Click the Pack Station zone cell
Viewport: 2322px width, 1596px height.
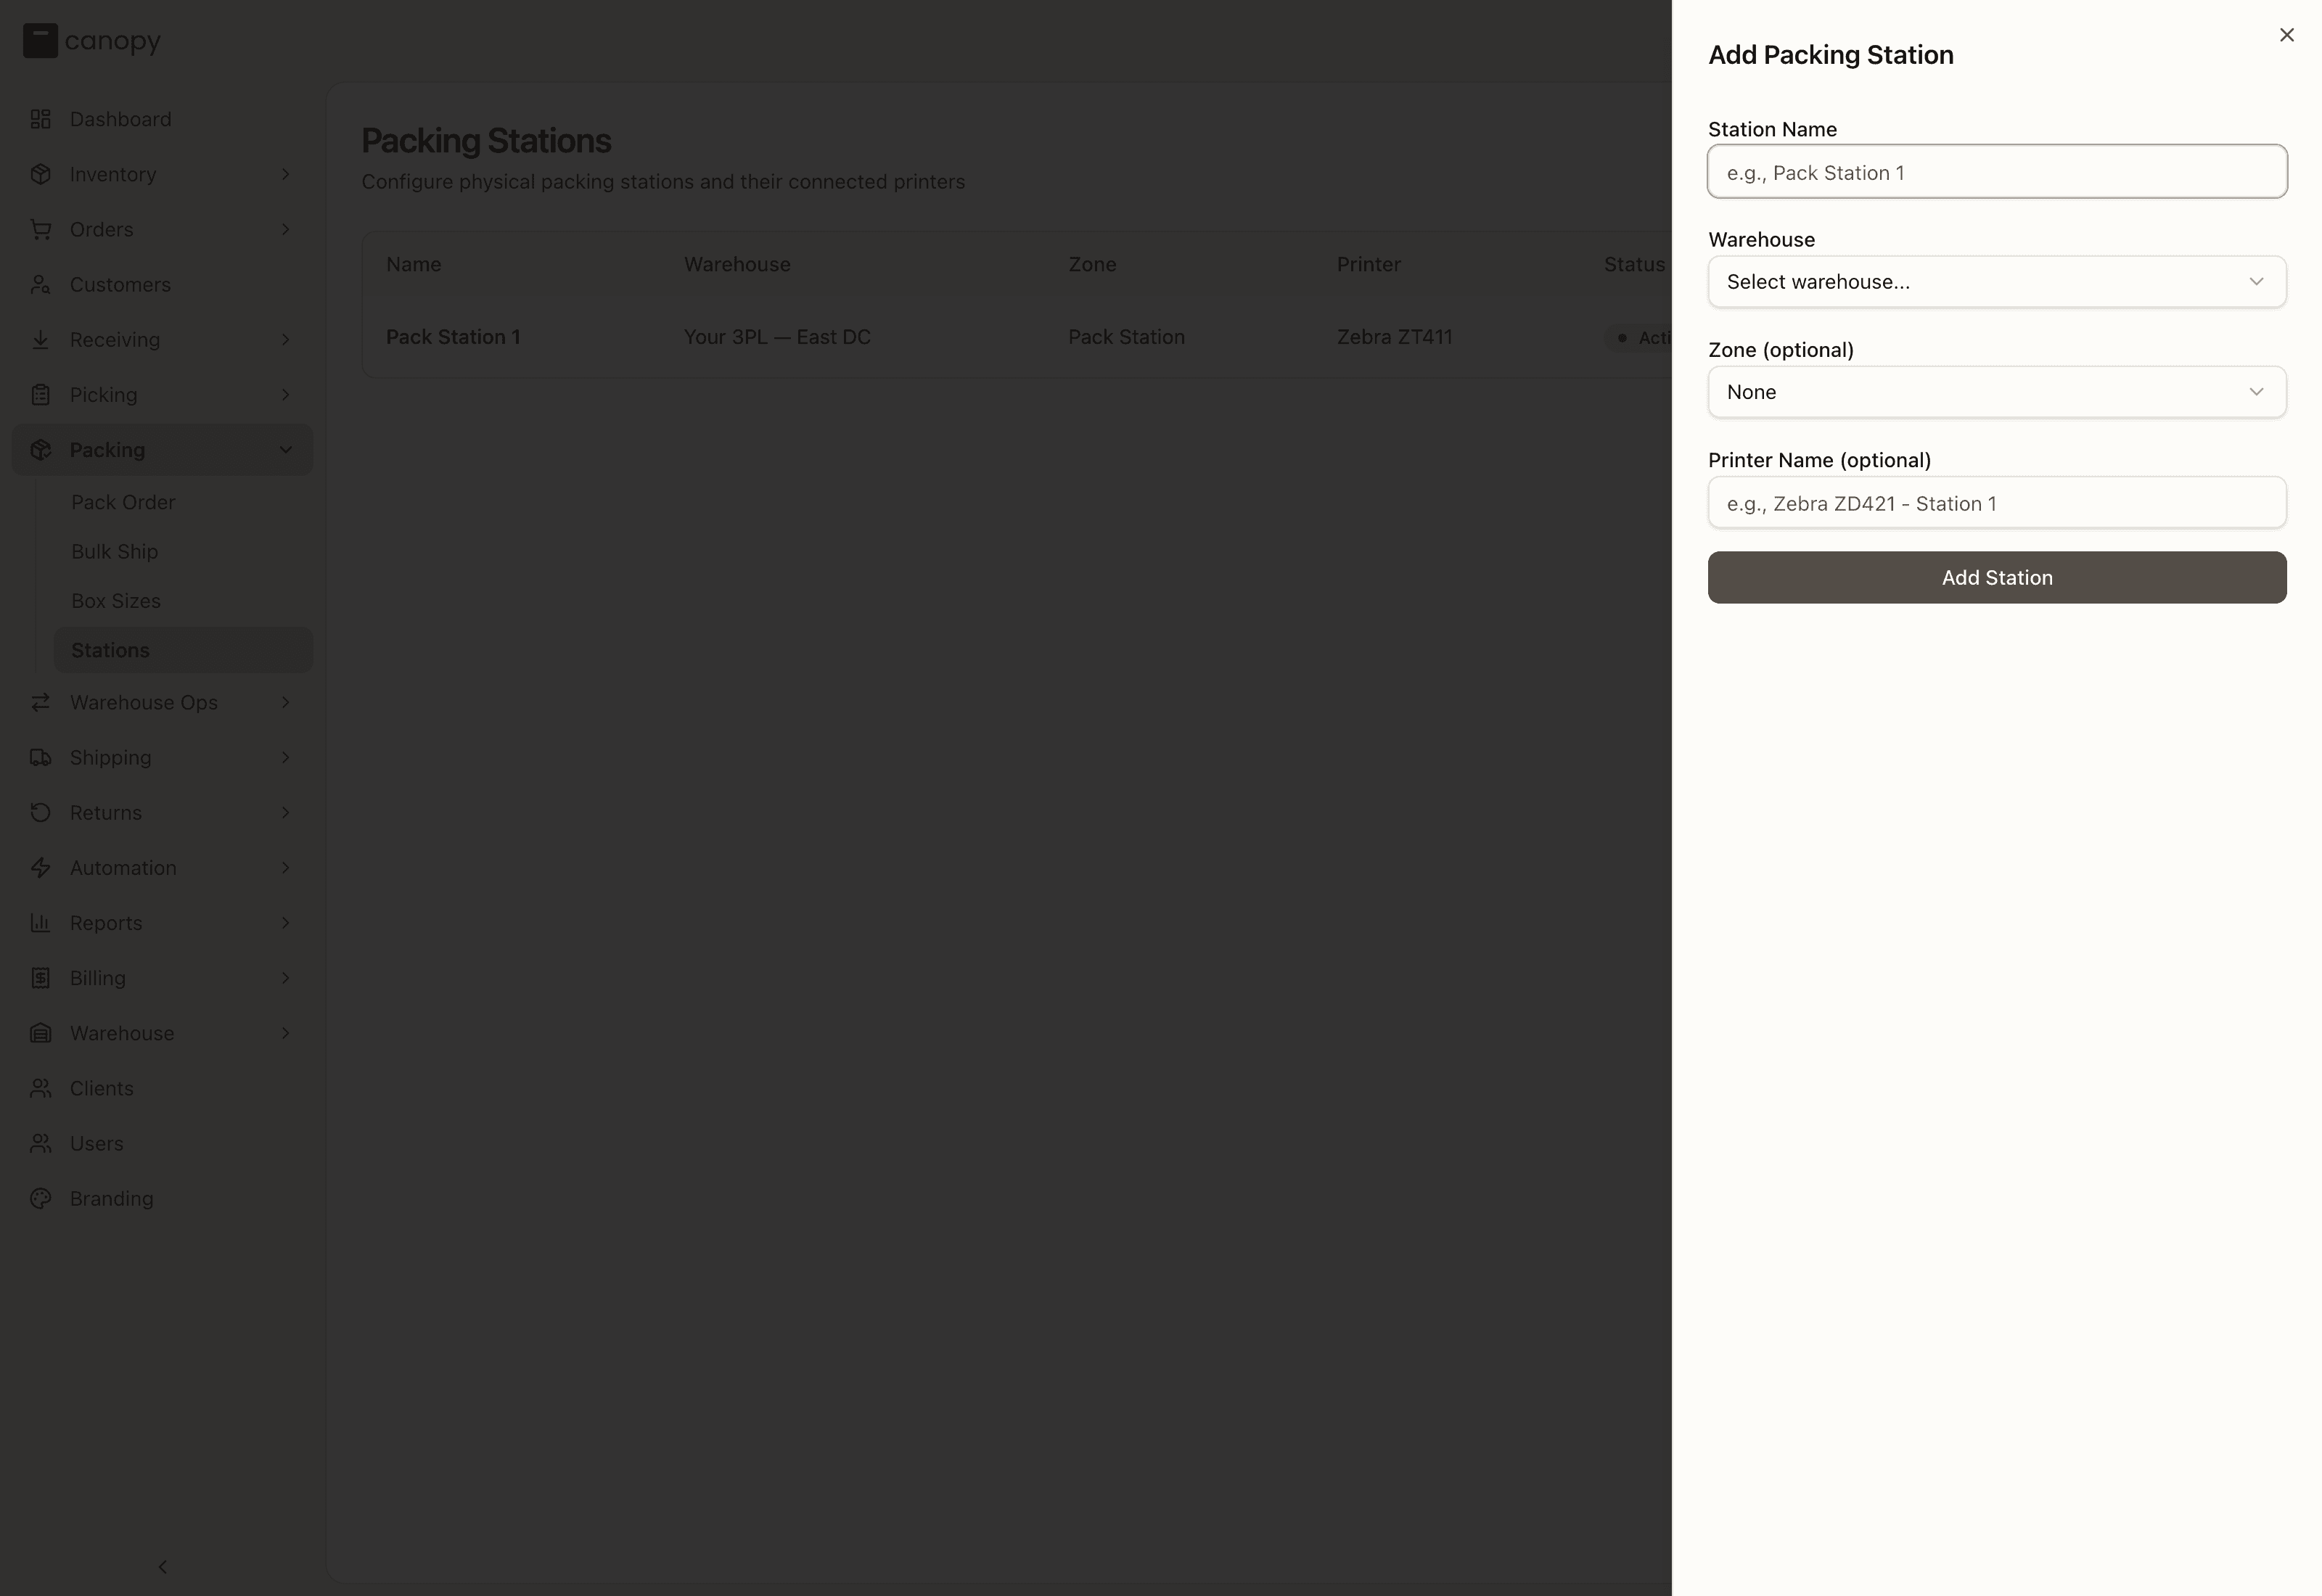coord(1126,337)
